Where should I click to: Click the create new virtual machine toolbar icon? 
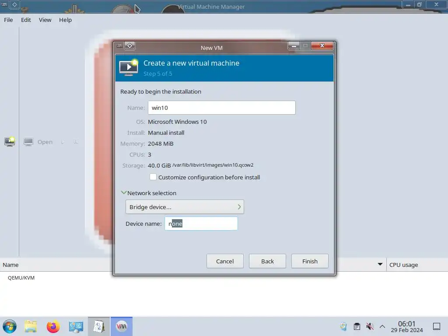coord(10,142)
